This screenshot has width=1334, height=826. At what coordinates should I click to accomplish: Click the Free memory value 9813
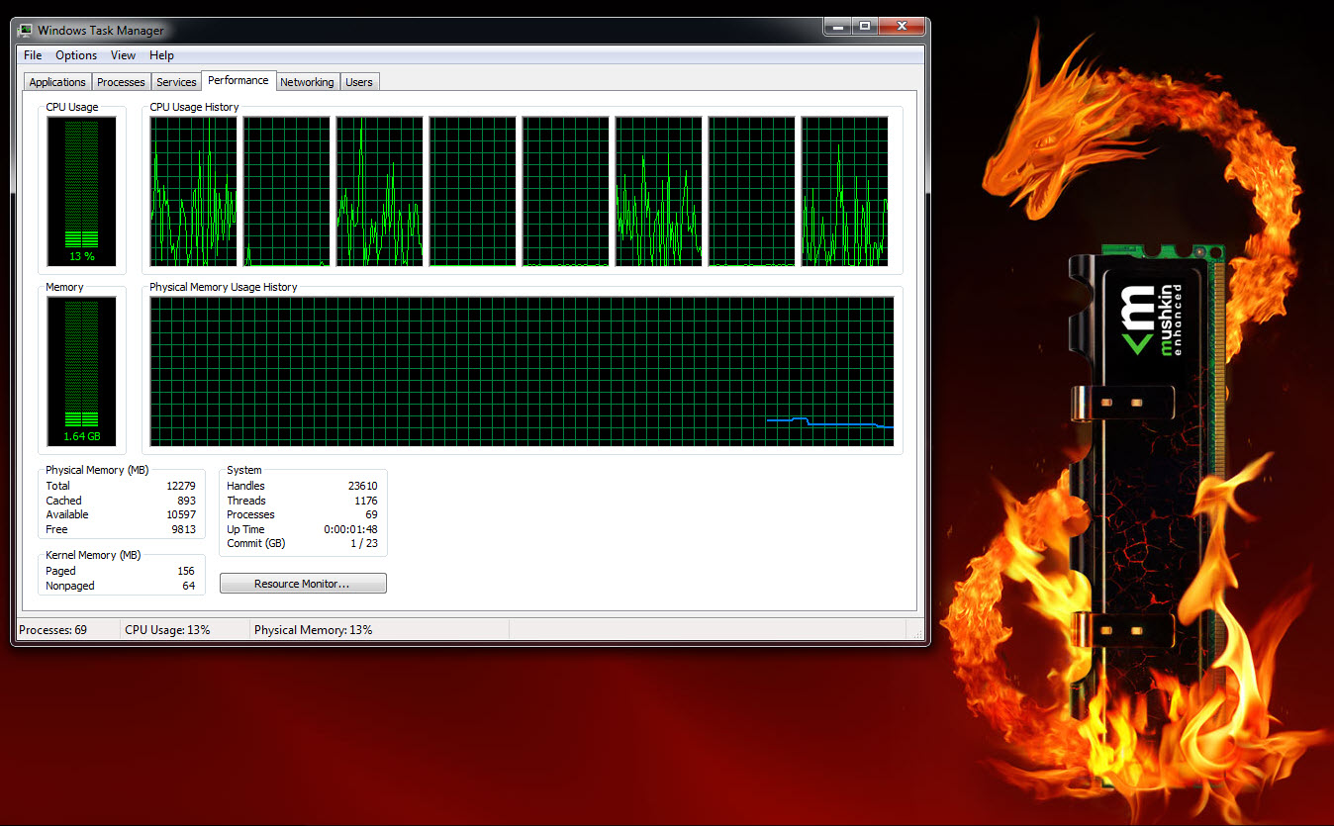click(x=183, y=529)
